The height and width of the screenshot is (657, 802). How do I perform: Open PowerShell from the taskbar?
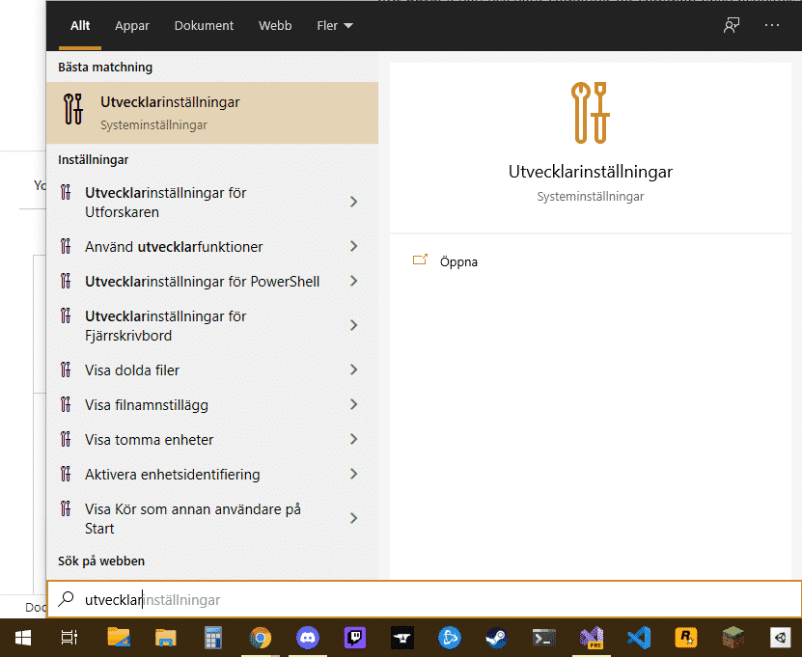click(543, 638)
